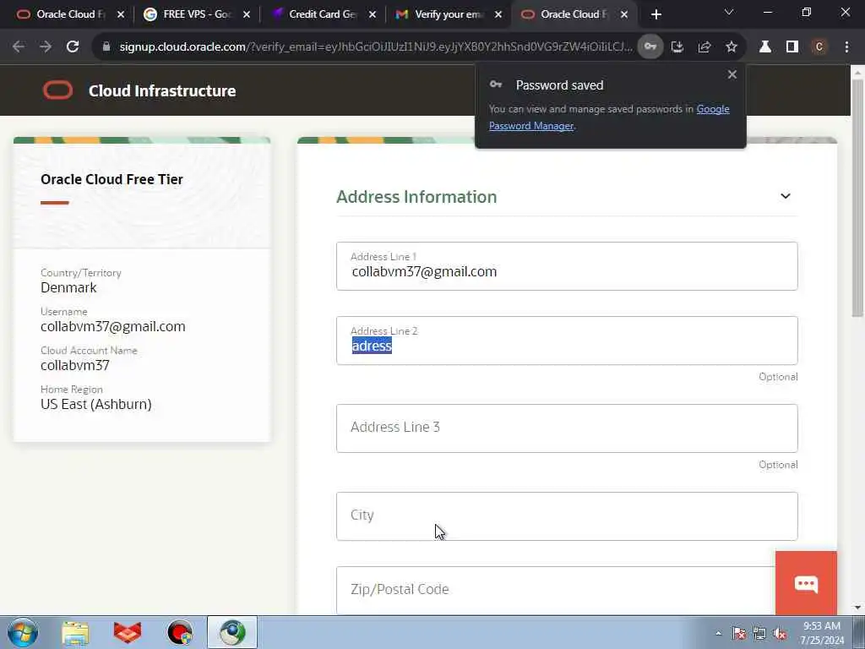865x649 pixels.
Task: Click the Address Line 1 field
Action: tap(567, 266)
